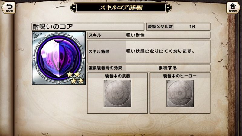Tap the 複数装着時の効果 label
Image resolution: width=242 pixels, height=136 pixels.
[x=105, y=68]
